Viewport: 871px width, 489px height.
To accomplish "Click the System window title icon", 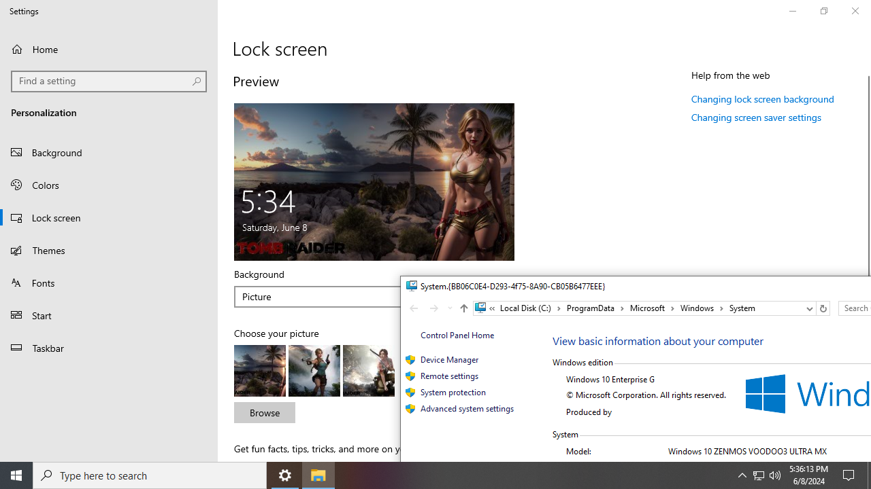I will [x=411, y=287].
